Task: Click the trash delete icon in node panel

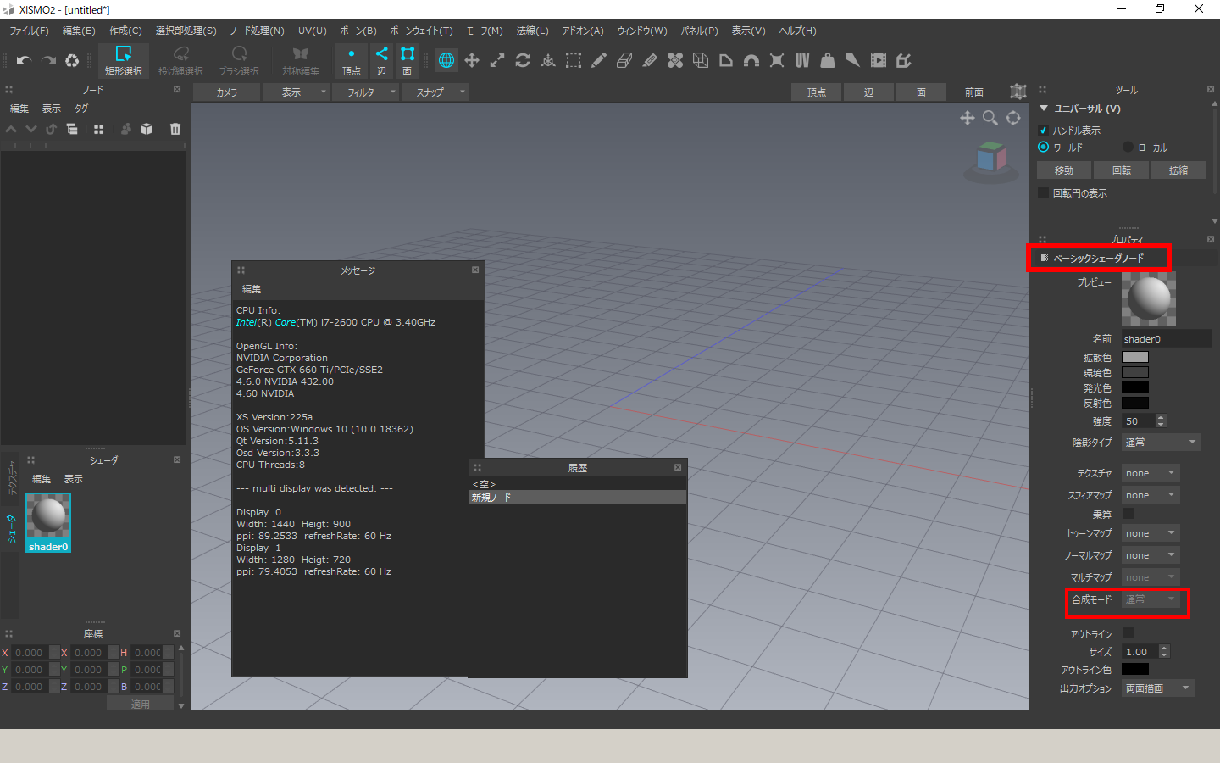Action: point(175,129)
